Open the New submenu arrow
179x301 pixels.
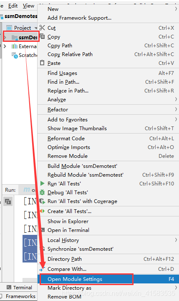176,9
